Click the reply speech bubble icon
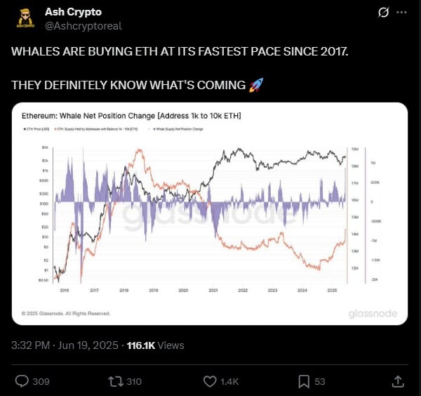 pyautogui.click(x=22, y=381)
